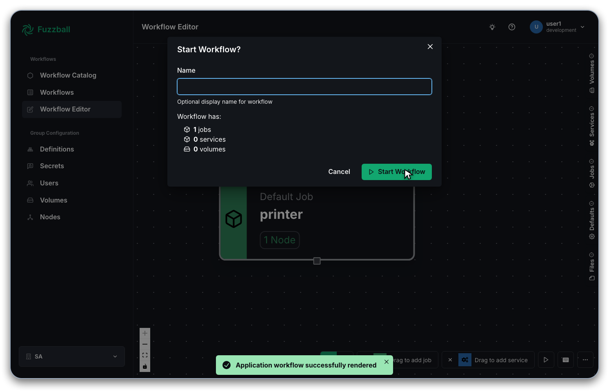Click the keyboard shortcuts icon near the bottom toolbar
Screen dimensions: 609x392
(x=566, y=360)
